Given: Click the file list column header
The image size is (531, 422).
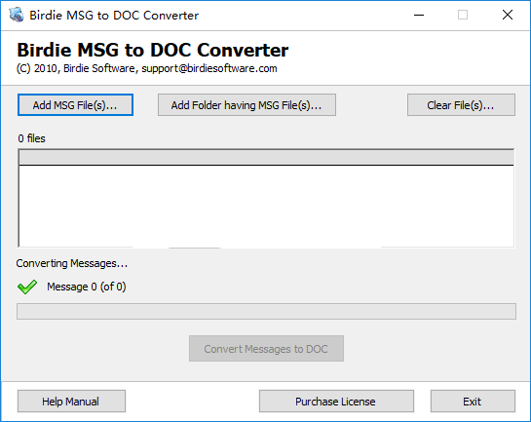Looking at the screenshot, I should coord(266,158).
